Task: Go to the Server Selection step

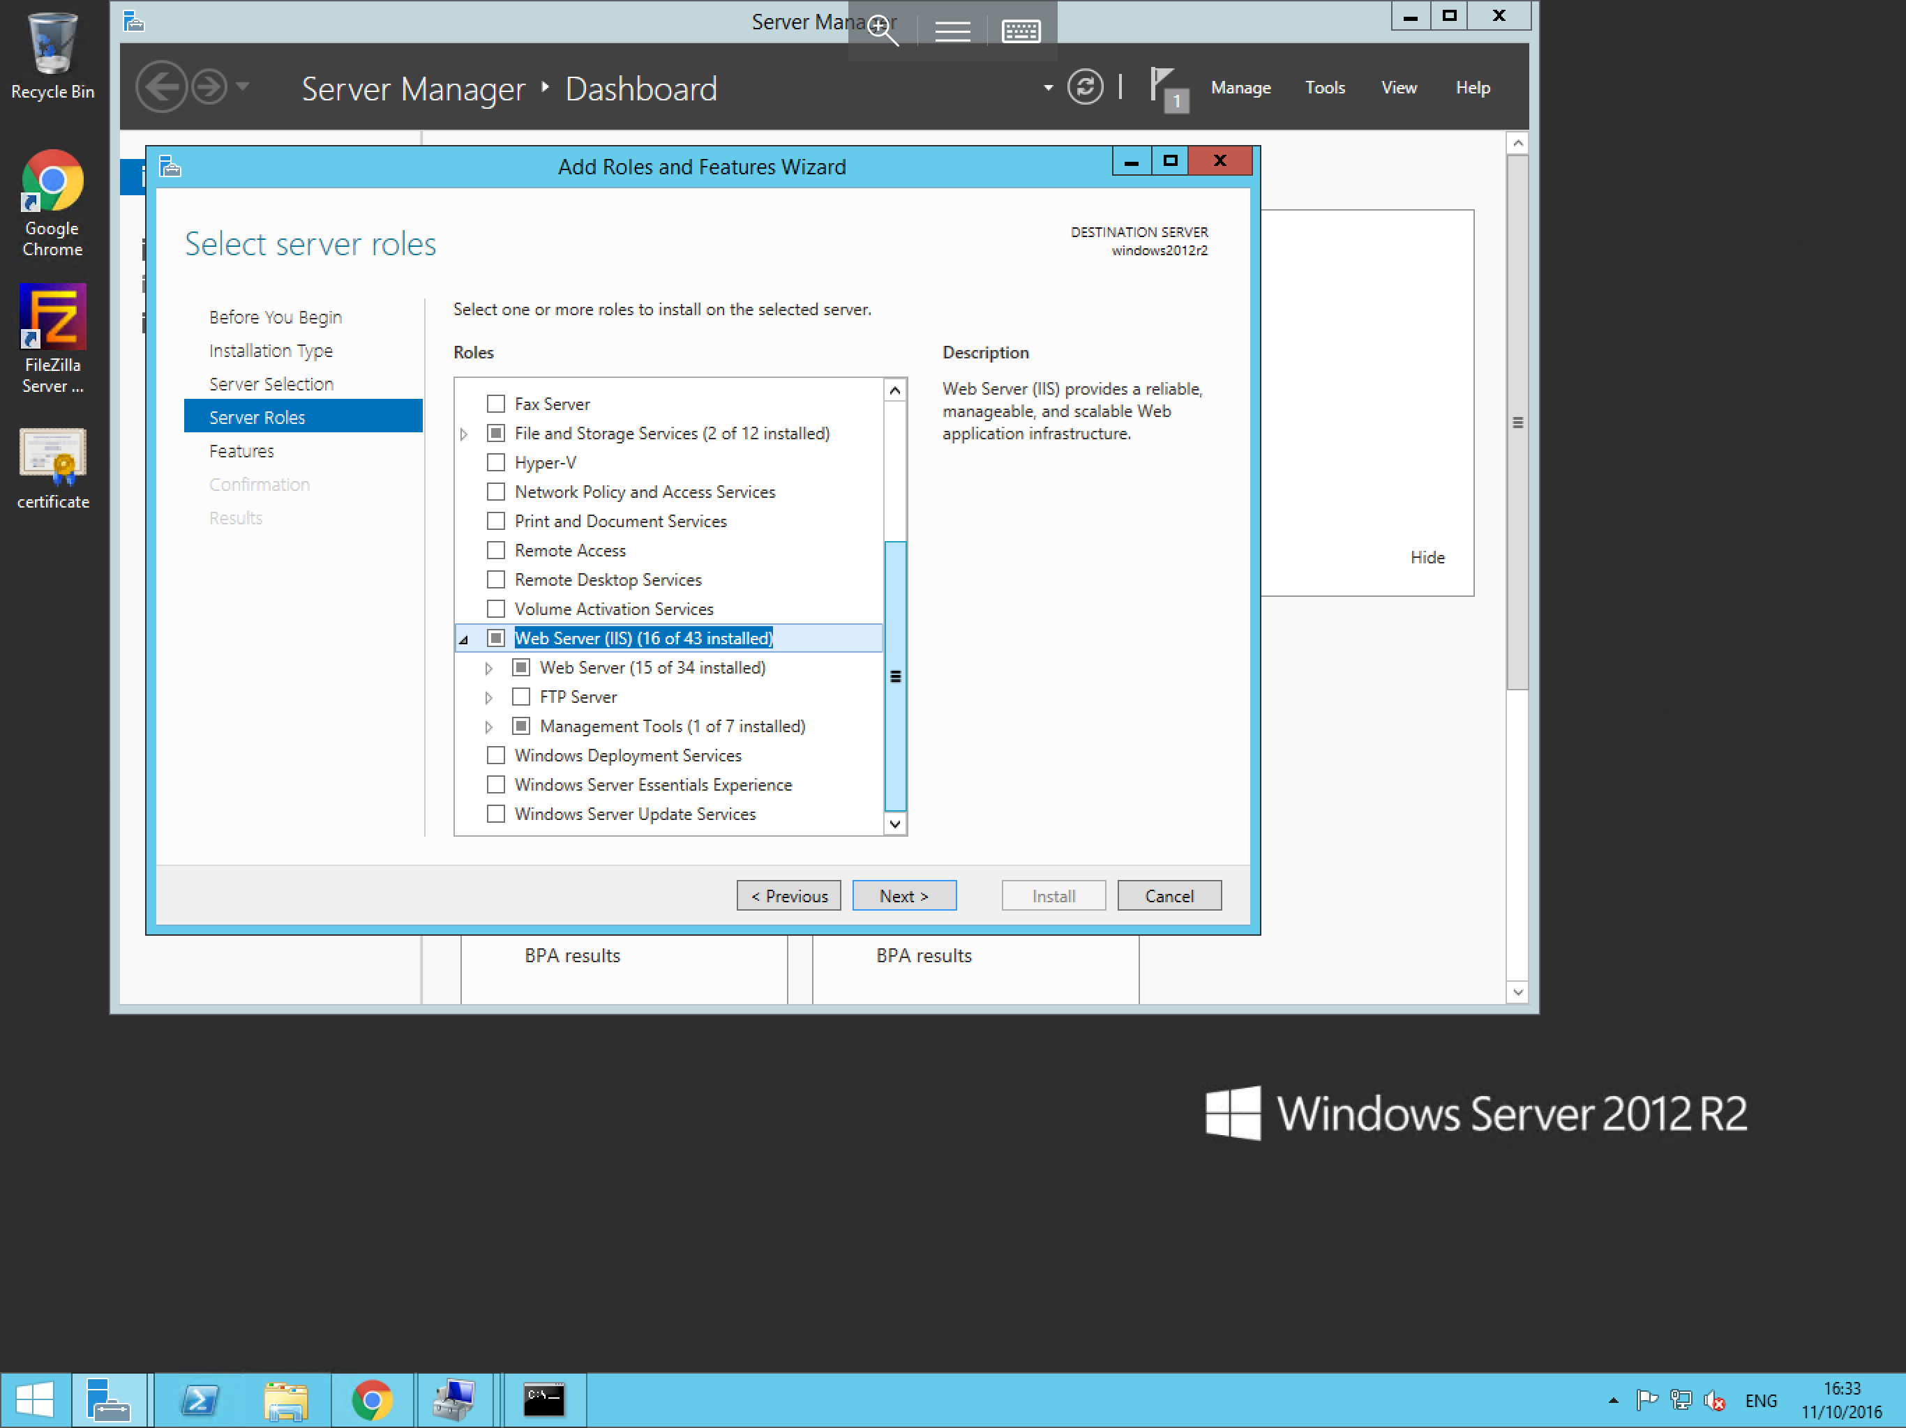Action: click(x=271, y=384)
